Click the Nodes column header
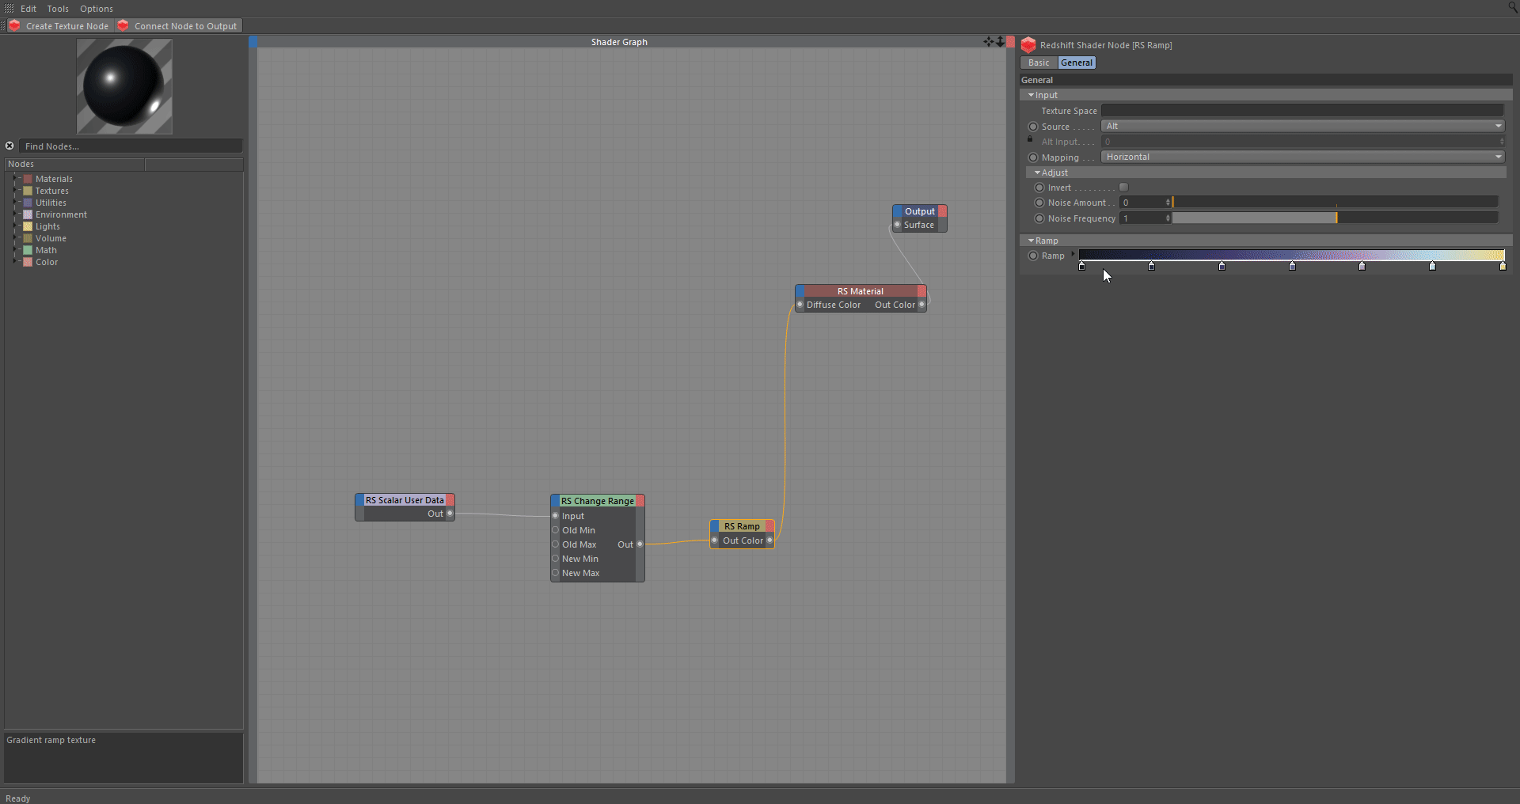 (74, 164)
